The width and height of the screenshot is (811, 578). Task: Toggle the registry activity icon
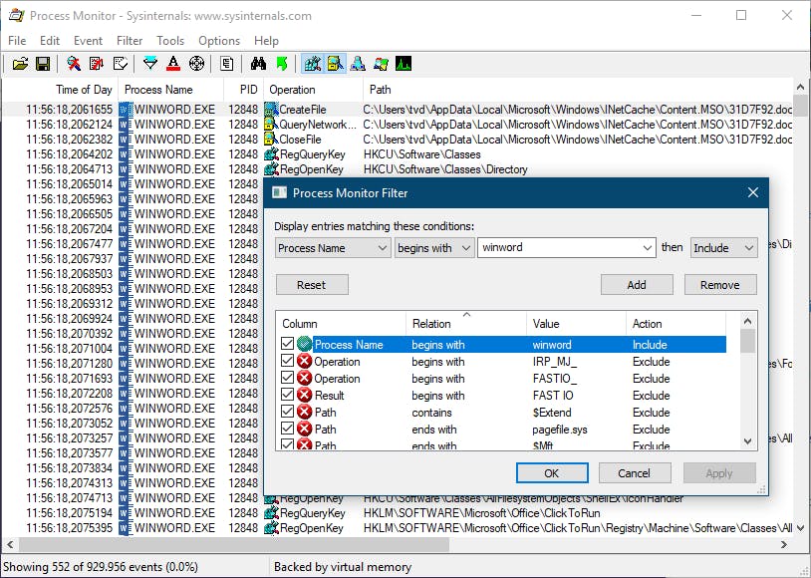coord(312,64)
